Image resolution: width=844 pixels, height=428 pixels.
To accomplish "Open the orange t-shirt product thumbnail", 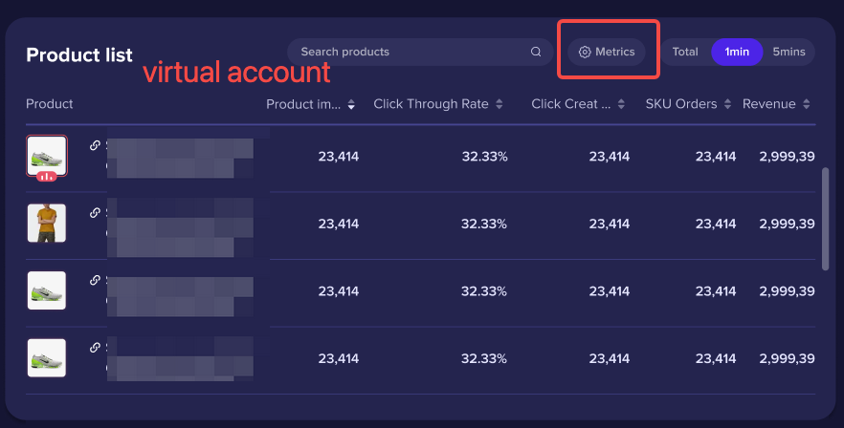I will (x=47, y=224).
